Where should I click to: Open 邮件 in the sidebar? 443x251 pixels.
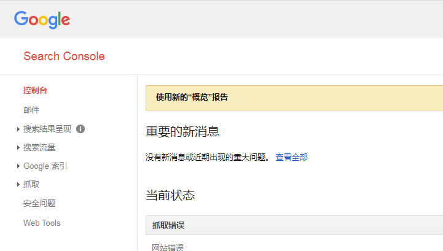pos(31,110)
